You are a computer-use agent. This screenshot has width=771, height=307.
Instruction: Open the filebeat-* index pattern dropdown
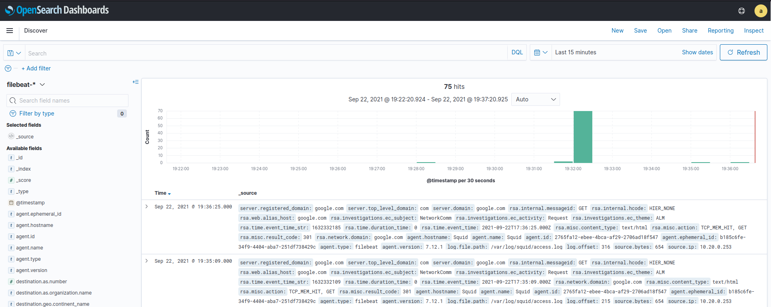point(26,84)
